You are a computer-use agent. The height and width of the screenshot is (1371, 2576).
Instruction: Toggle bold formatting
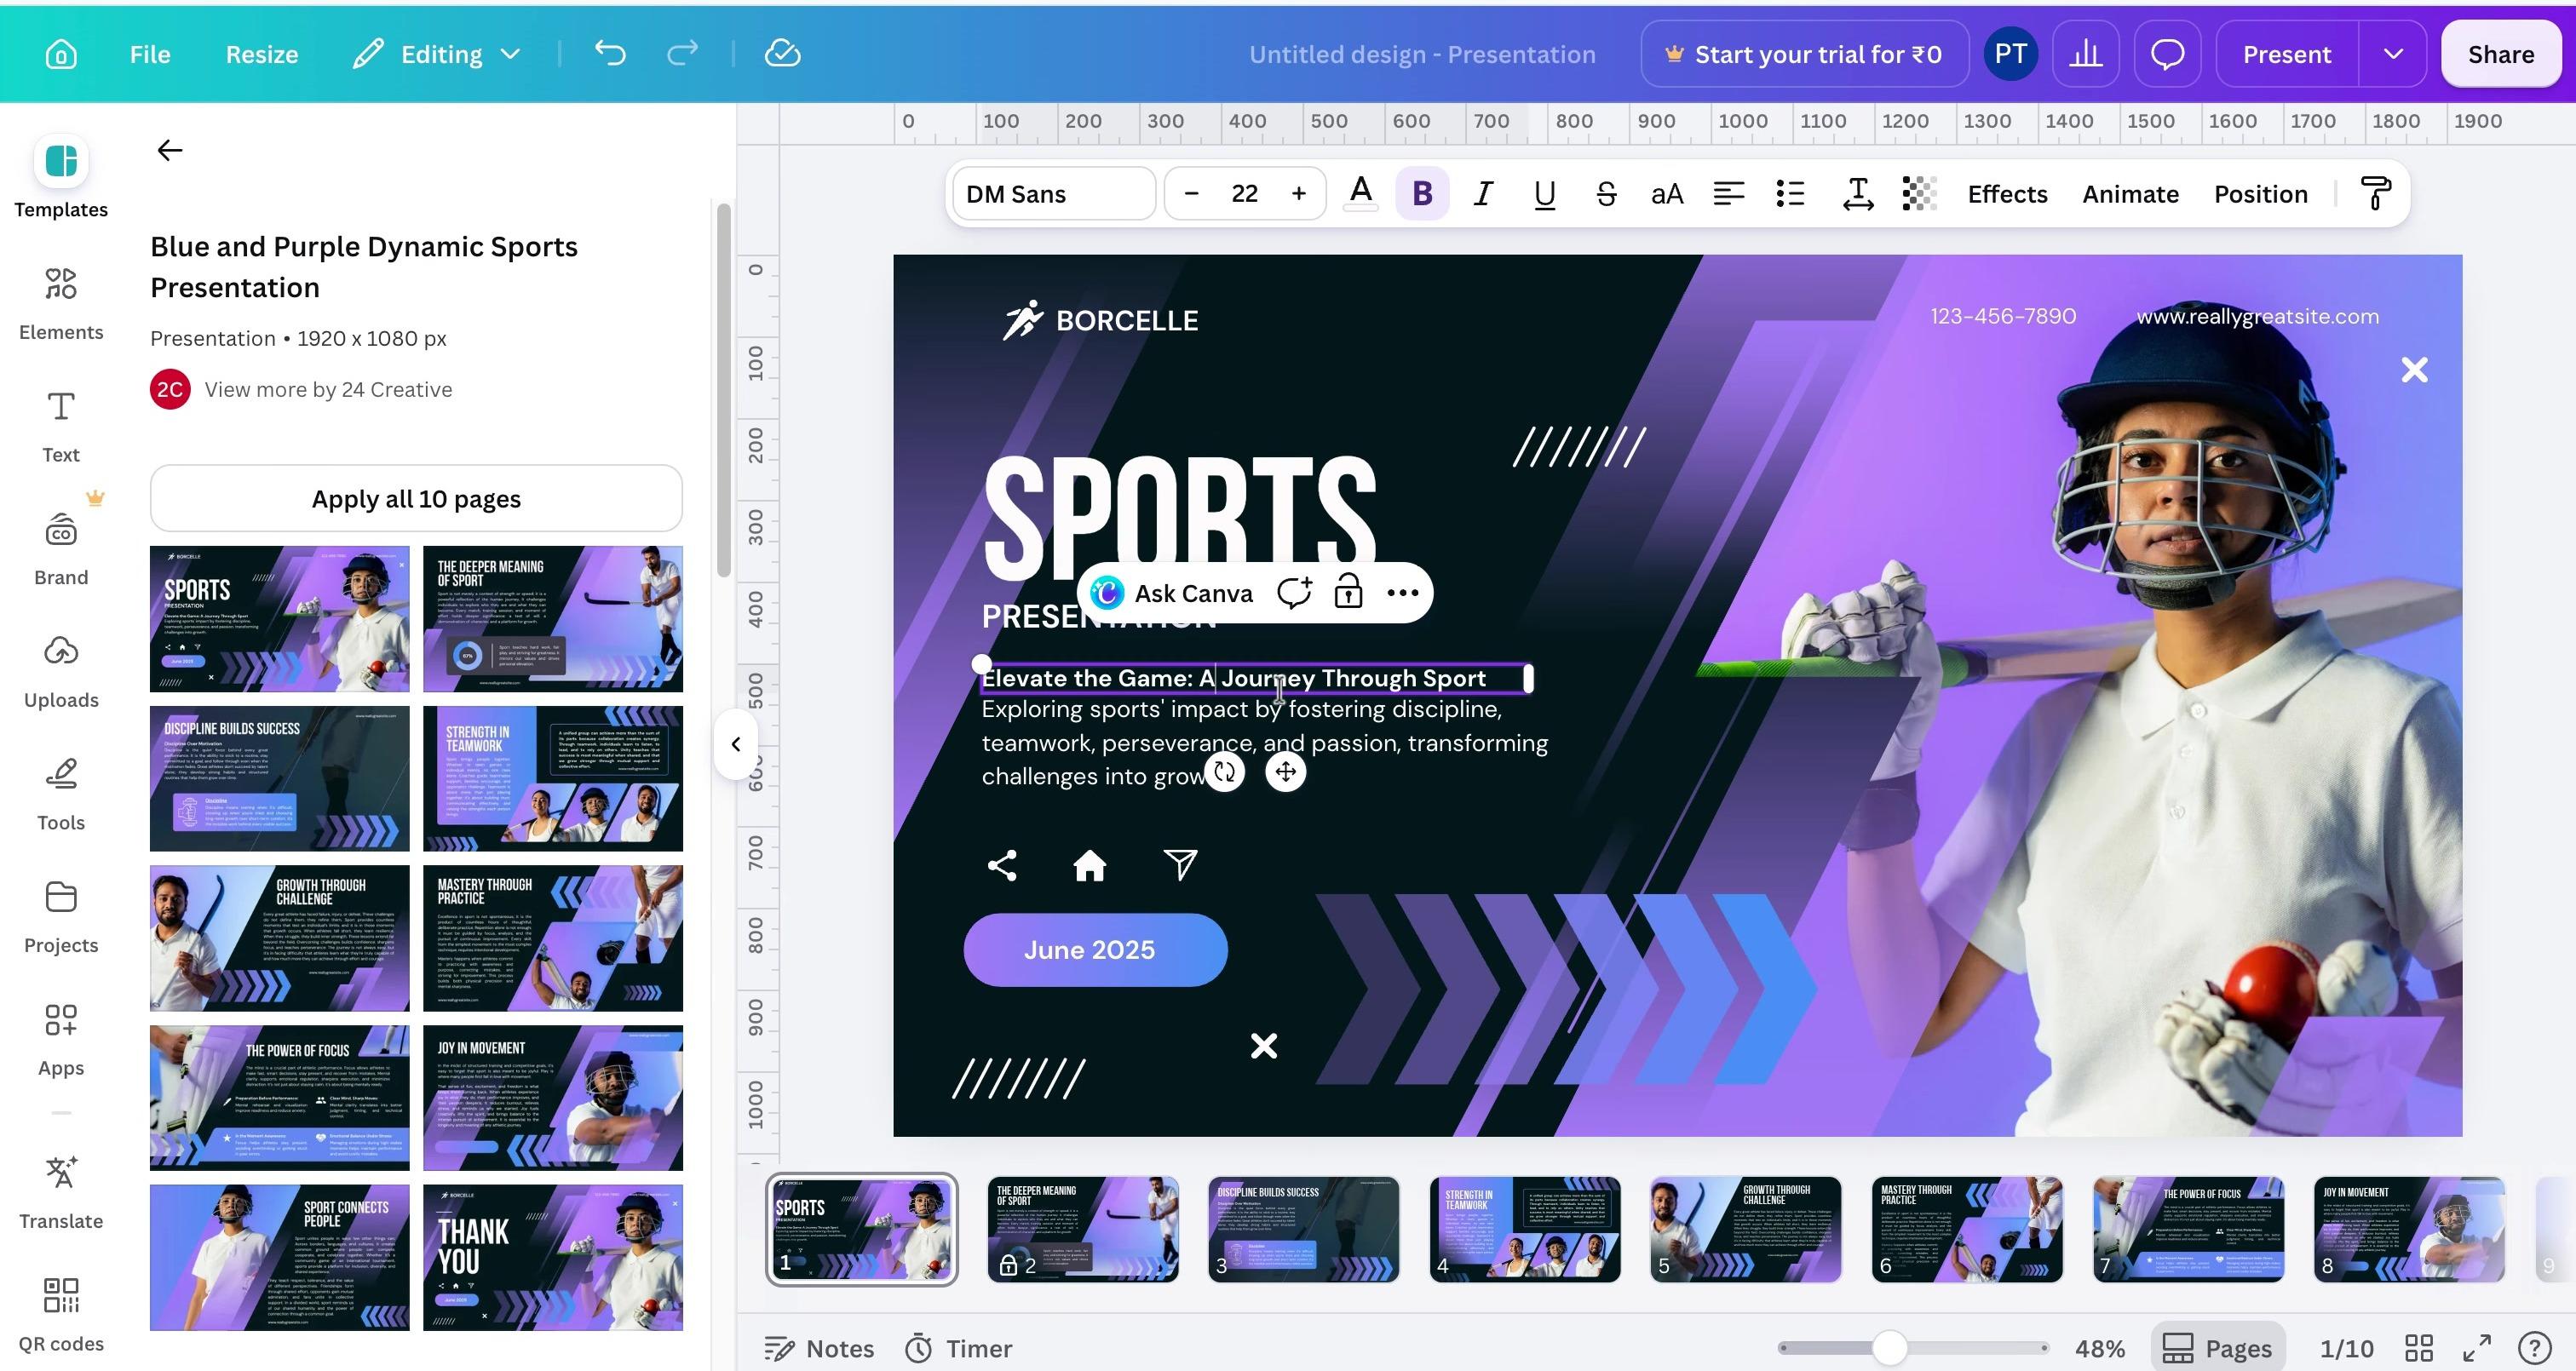[1422, 194]
